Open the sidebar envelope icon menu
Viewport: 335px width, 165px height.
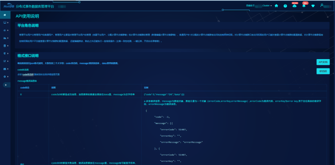[x=5, y=69]
